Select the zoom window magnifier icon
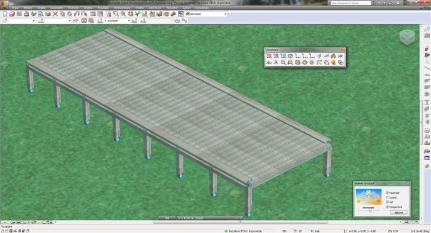 116,14
